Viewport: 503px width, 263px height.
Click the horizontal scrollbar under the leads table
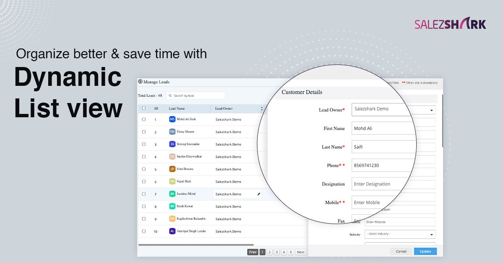pyautogui.click(x=196, y=245)
